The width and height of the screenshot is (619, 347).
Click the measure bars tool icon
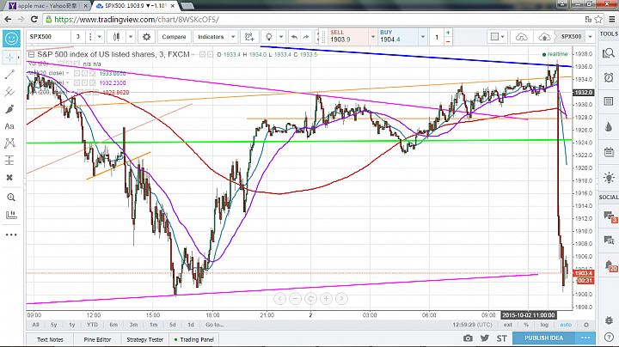(10, 215)
